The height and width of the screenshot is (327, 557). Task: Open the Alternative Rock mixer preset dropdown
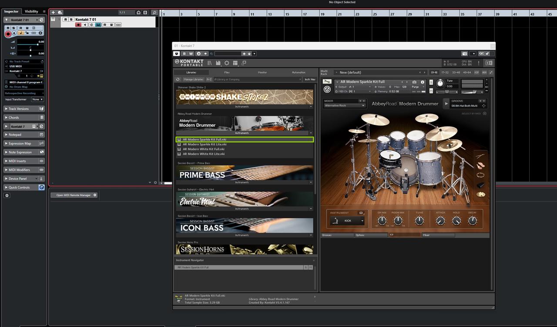click(344, 105)
